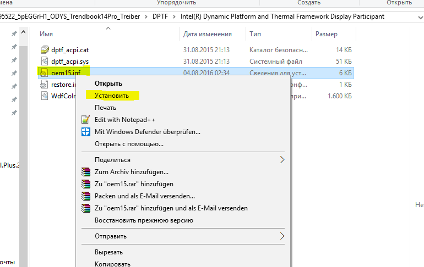Image resolution: width=424 pixels, height=267 pixels.
Task: Expand the Отправить submenu arrow
Action: coord(282,236)
